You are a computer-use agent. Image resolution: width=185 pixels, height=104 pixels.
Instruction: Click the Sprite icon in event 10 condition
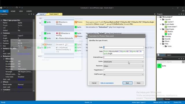[45, 22]
